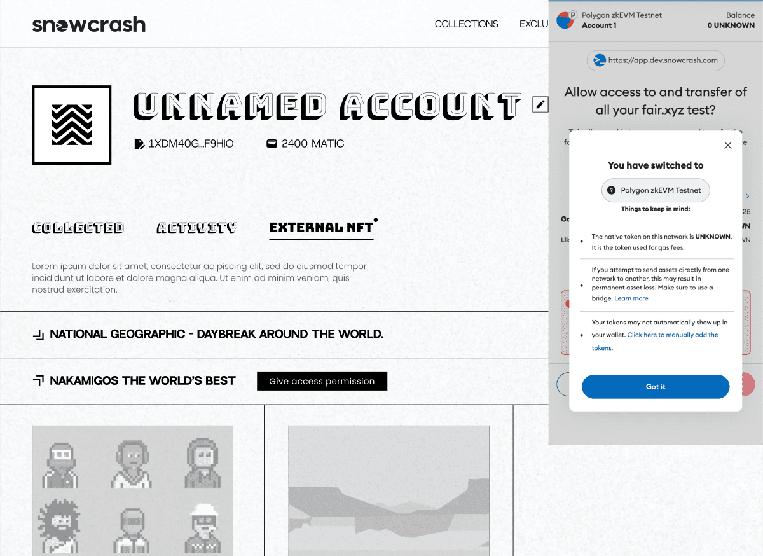Click the pencil edit icon beside account name
Viewport: 763px width, 556px height.
pyautogui.click(x=540, y=104)
